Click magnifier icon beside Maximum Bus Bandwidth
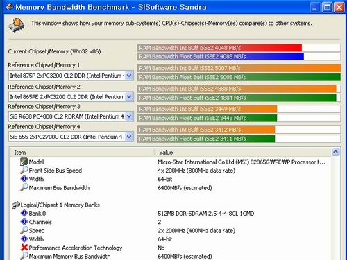This screenshot has height=260, width=347. coord(24,187)
